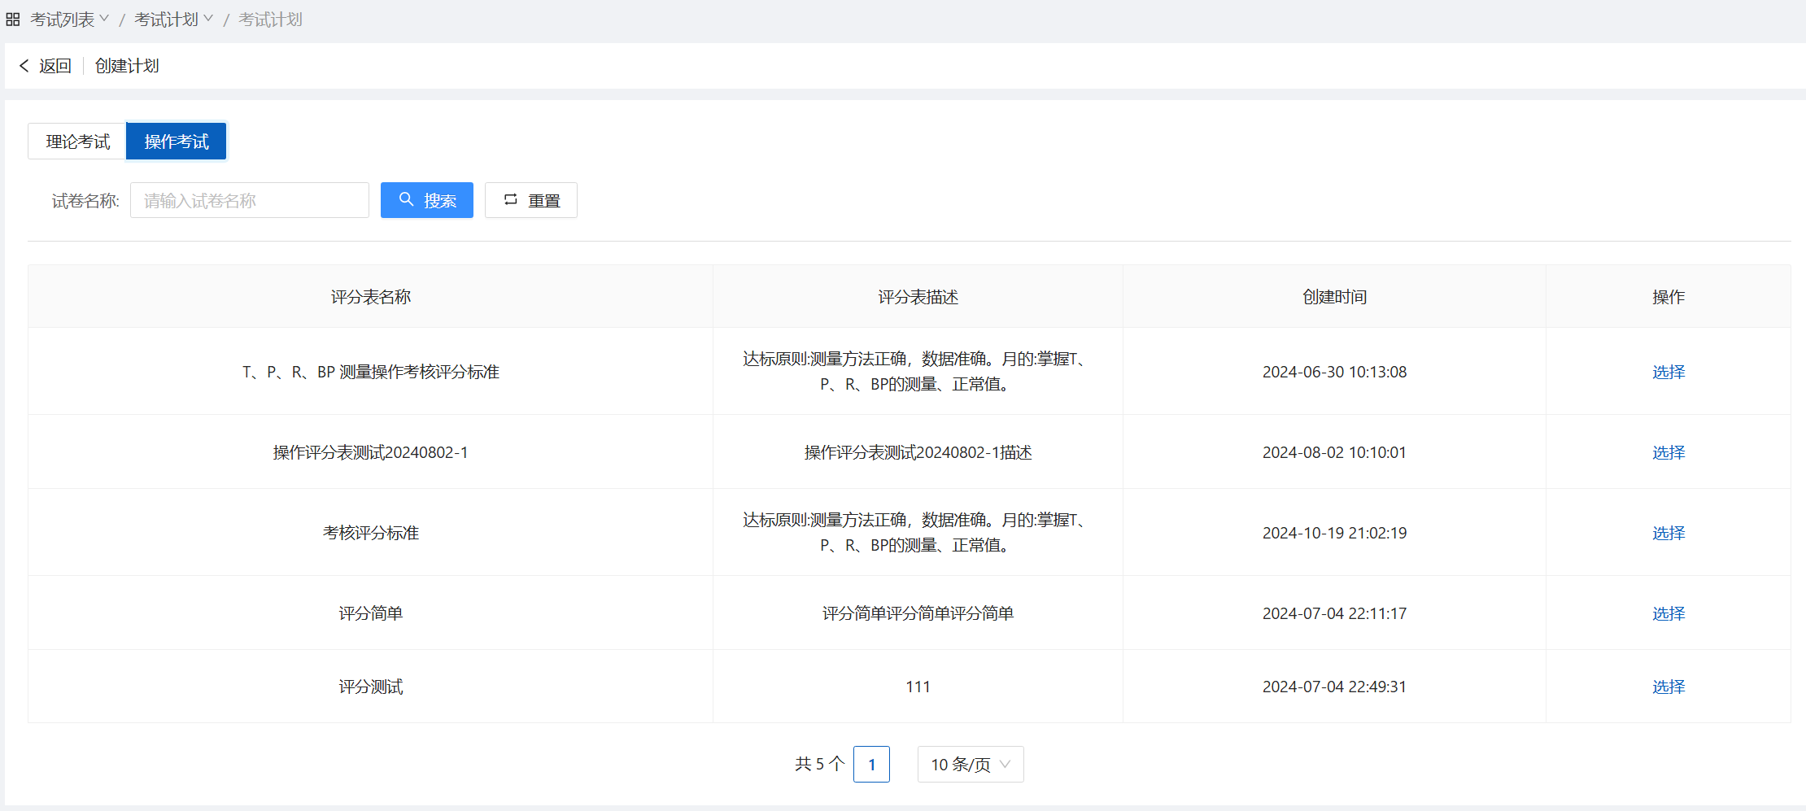Click 选择 in the 评分简单 row
Viewport: 1806px width, 811px height.
1668,613
